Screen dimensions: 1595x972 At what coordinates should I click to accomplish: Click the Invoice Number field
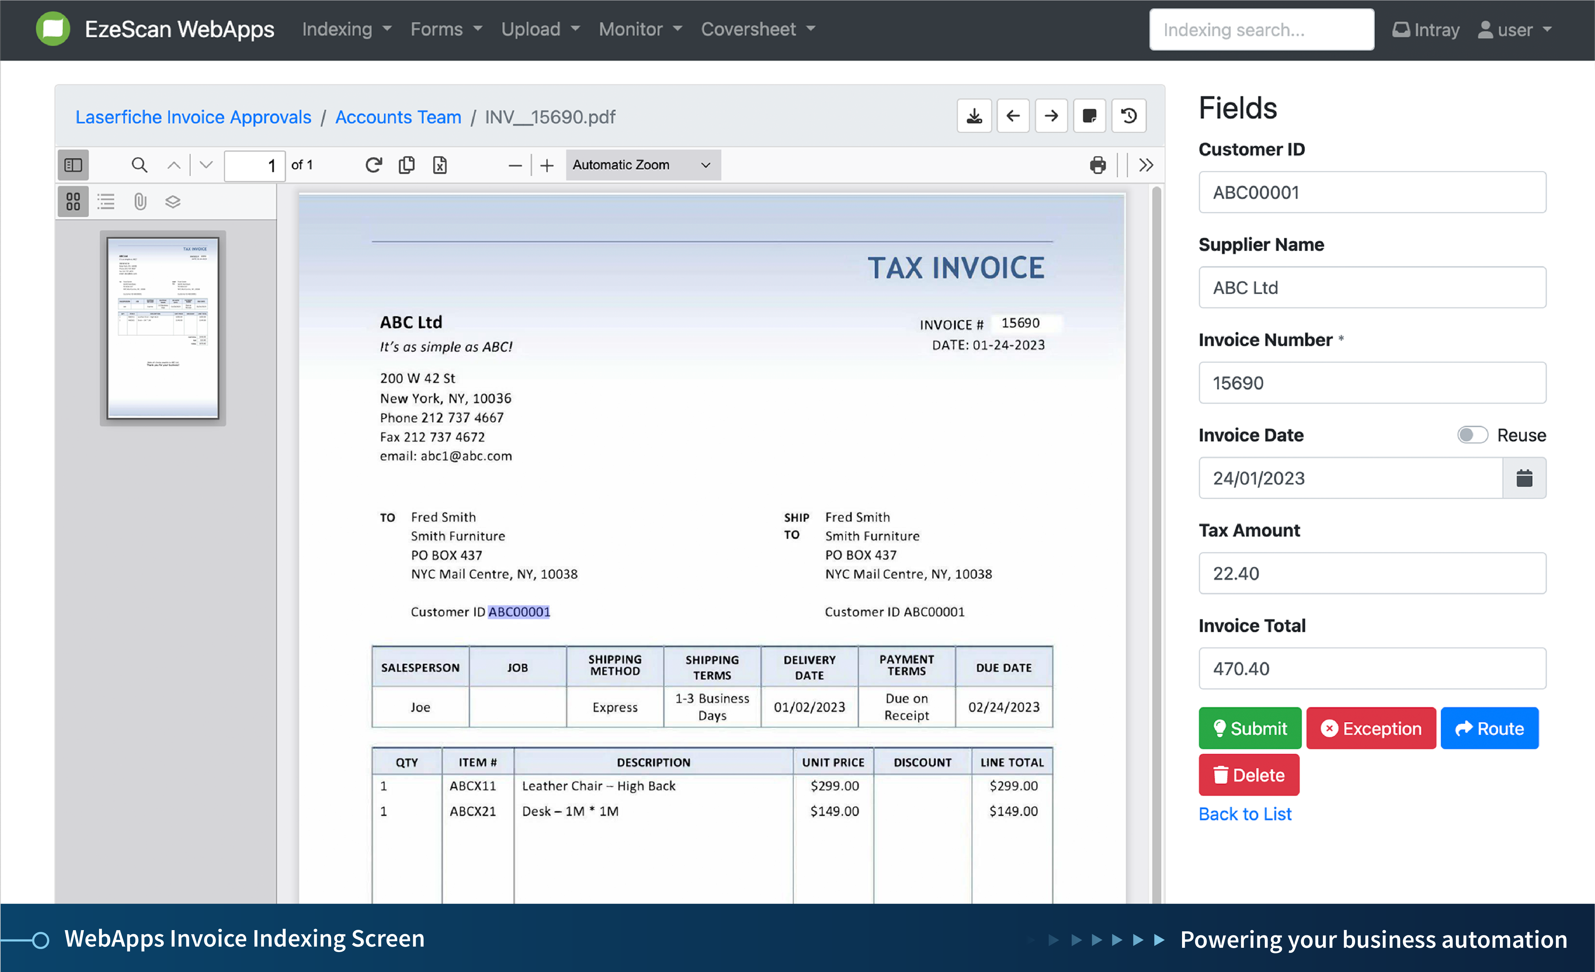pyautogui.click(x=1372, y=382)
